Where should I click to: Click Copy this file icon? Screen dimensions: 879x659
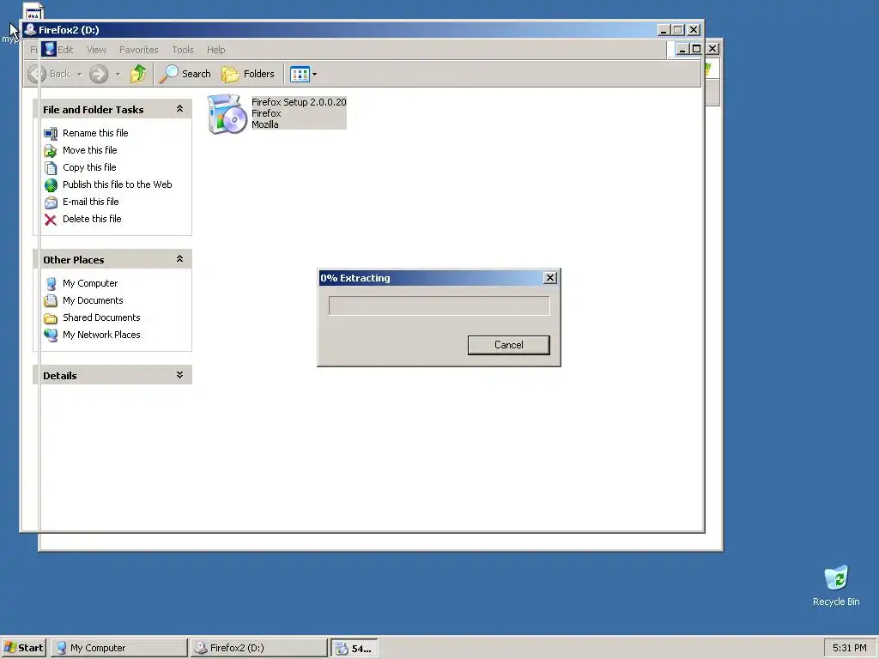[x=51, y=167]
